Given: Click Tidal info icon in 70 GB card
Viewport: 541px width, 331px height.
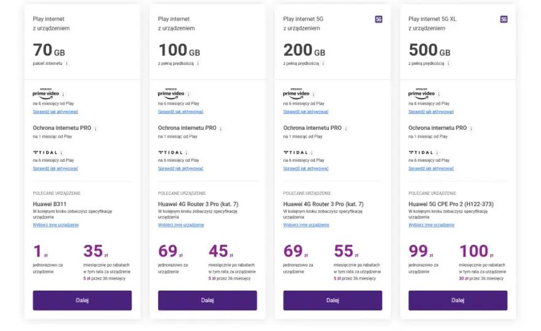Looking at the screenshot, I should click(x=61, y=153).
